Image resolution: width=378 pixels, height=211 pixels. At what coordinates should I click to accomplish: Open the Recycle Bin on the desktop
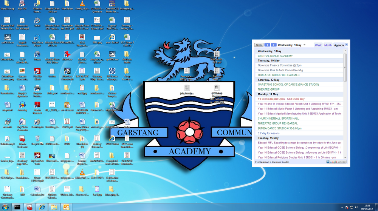click(x=37, y=140)
